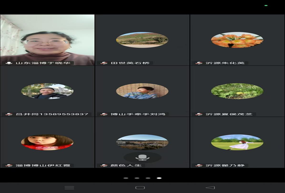The height and width of the screenshot is (193, 285).
Task: Tap the floating microphone button
Action: pos(142,157)
